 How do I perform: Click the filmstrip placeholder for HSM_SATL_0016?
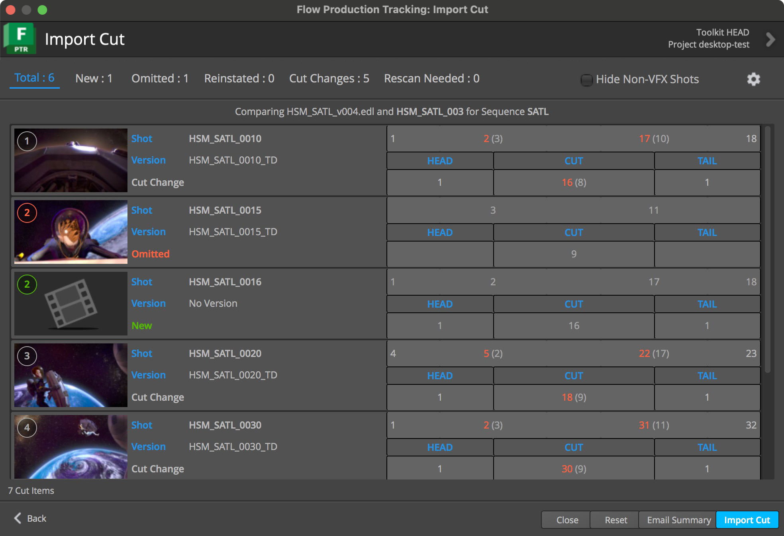[71, 304]
